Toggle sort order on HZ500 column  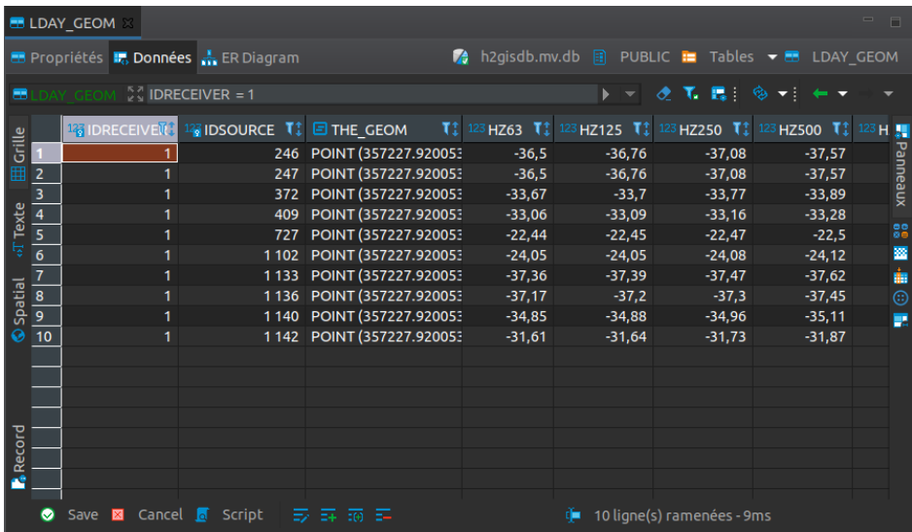(845, 128)
